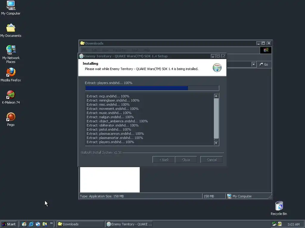Click the My Computer zone icon in status bar

[229, 196]
